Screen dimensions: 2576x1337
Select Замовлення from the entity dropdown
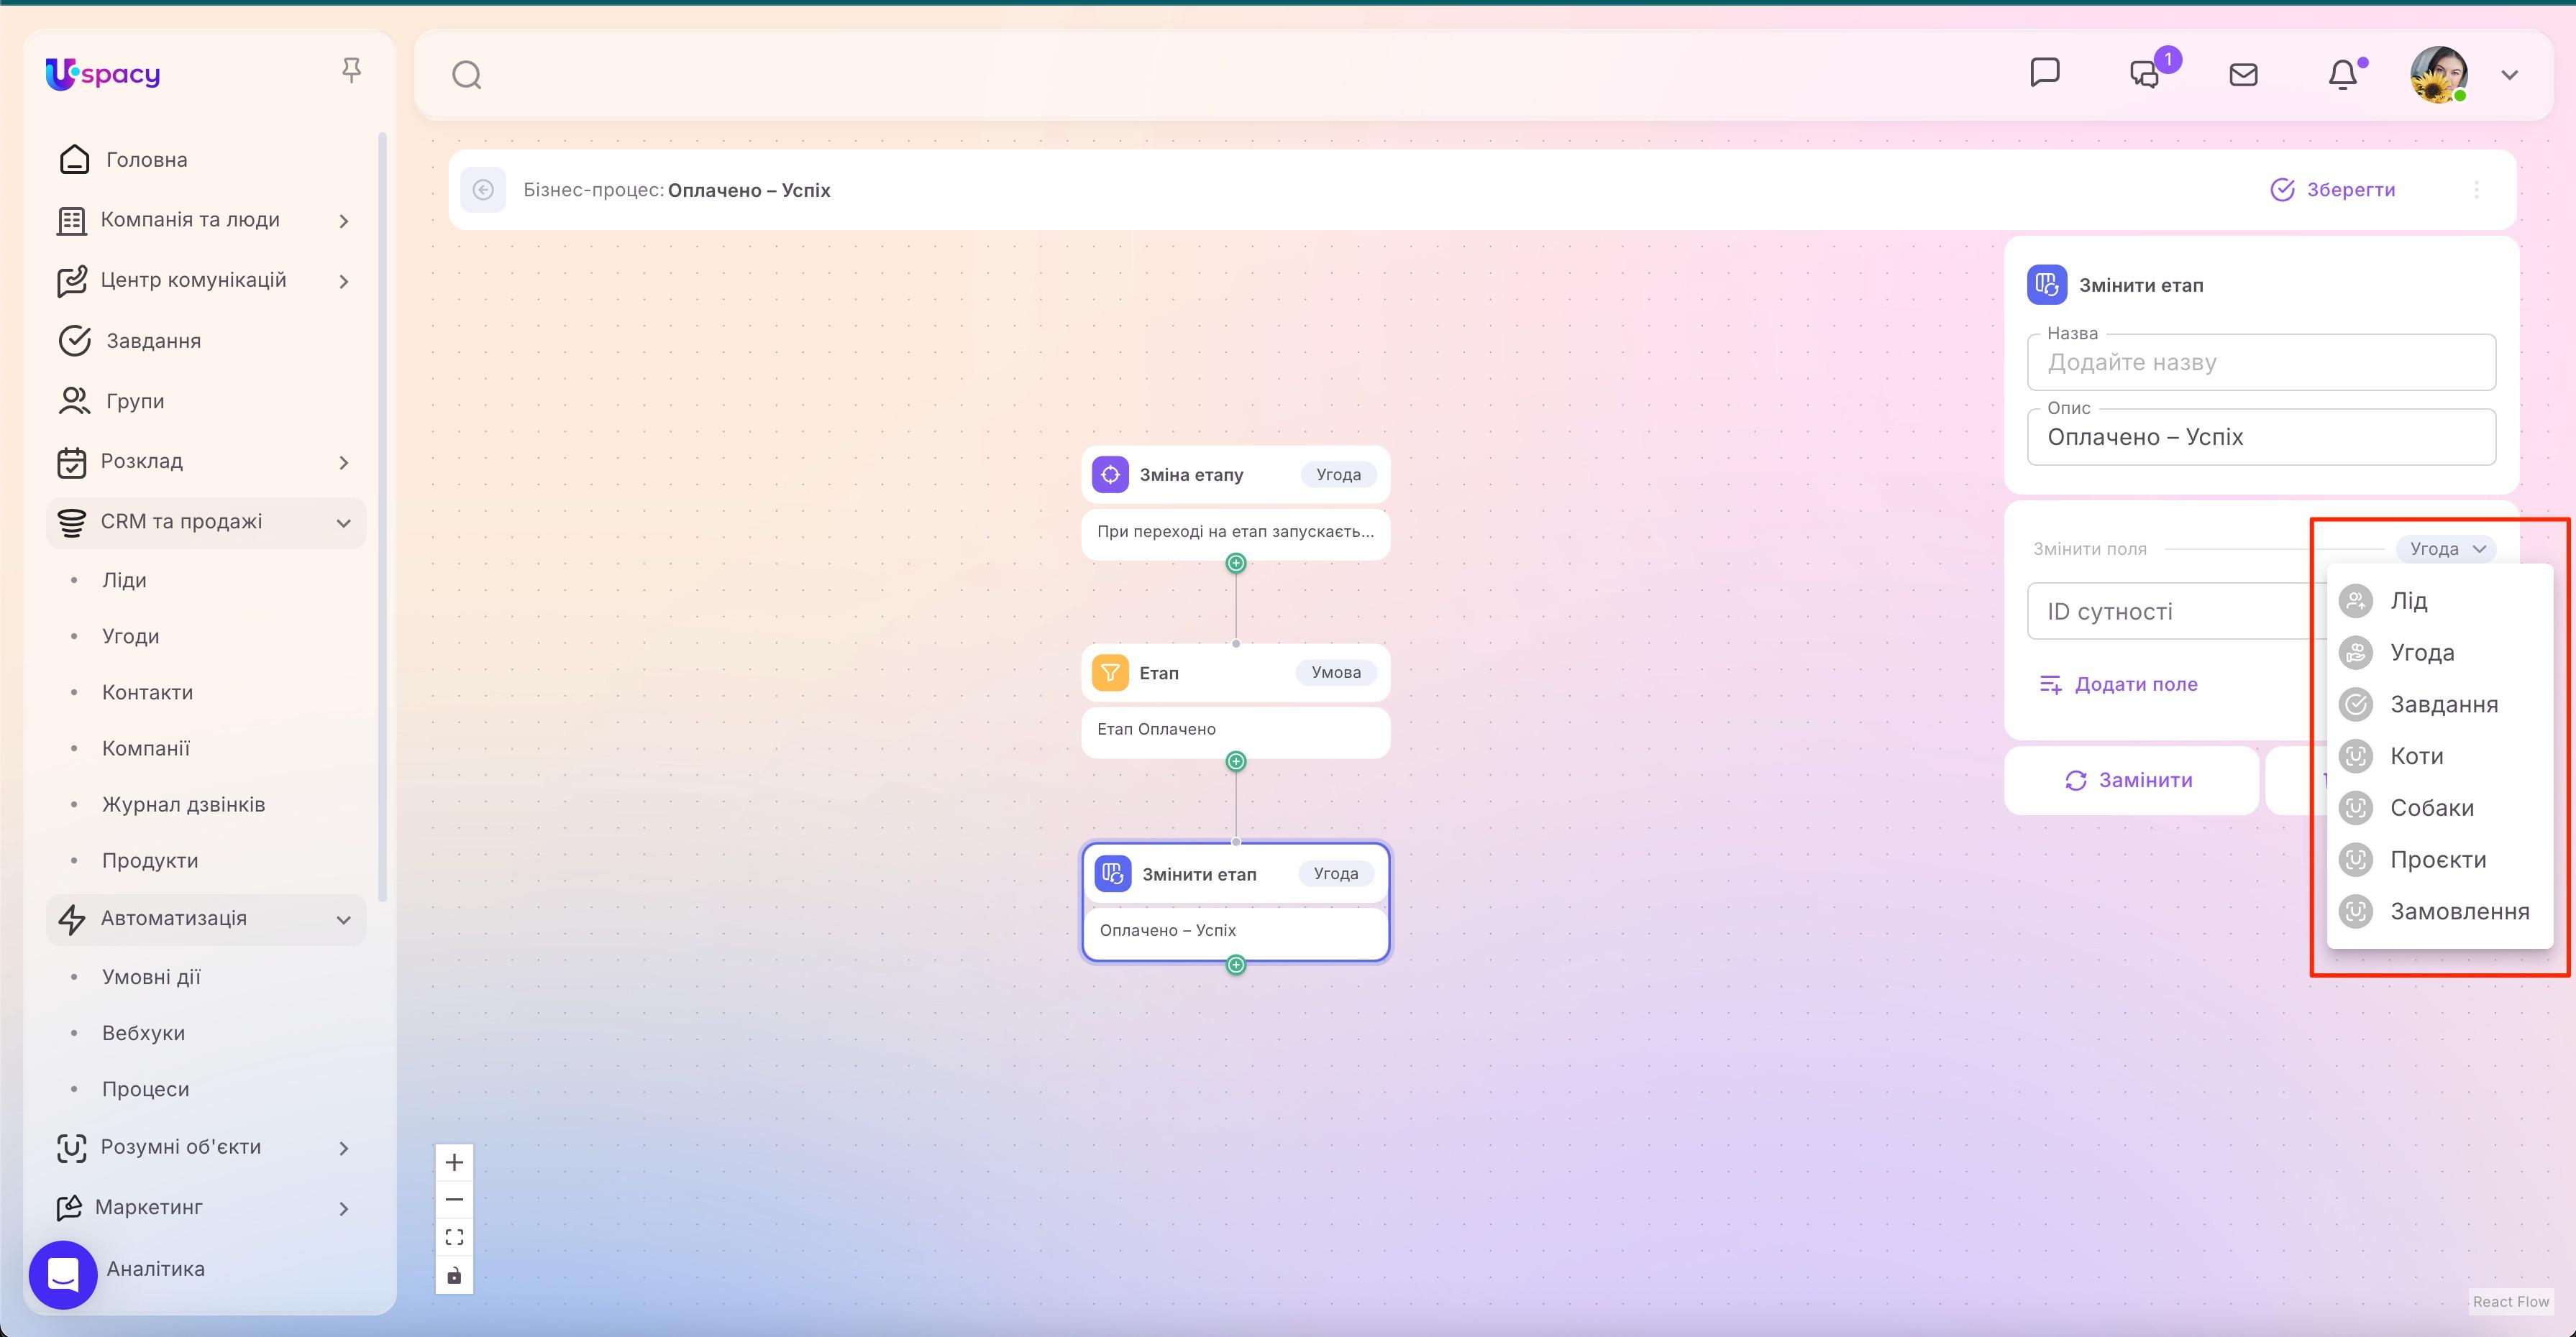(x=2459, y=910)
